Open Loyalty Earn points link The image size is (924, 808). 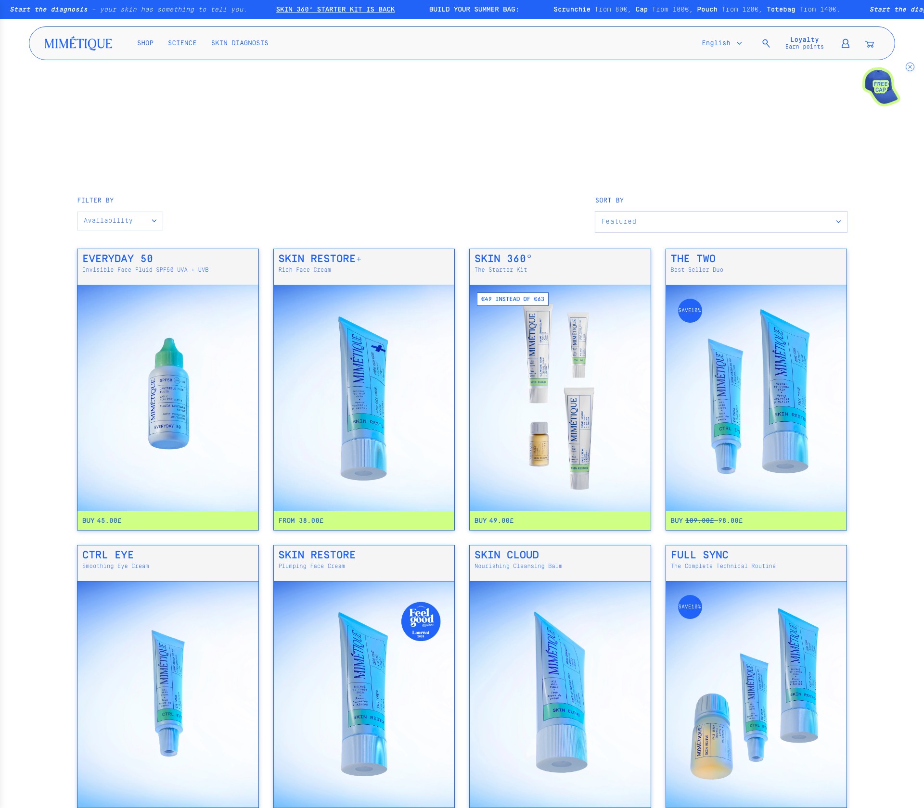coord(804,43)
